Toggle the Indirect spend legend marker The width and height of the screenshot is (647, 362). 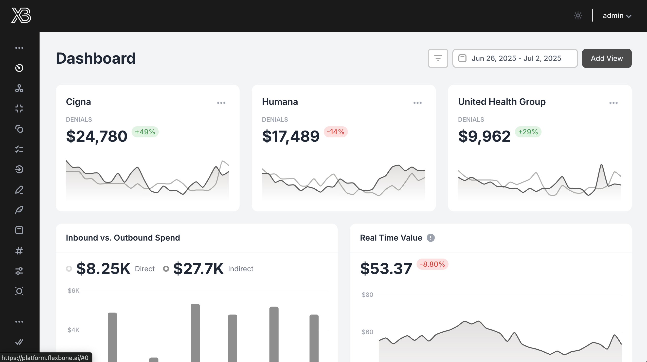(x=166, y=269)
